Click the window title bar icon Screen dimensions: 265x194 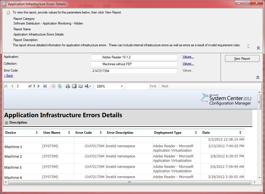[x=5, y=4]
